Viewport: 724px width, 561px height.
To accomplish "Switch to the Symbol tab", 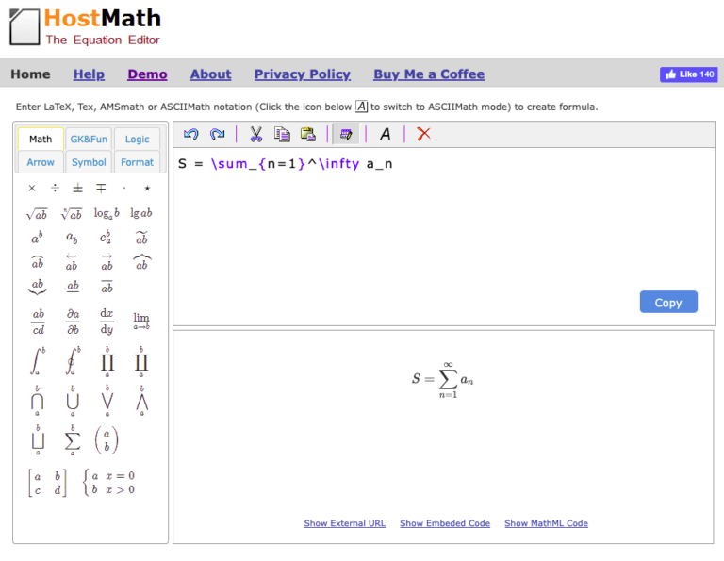I will point(89,162).
